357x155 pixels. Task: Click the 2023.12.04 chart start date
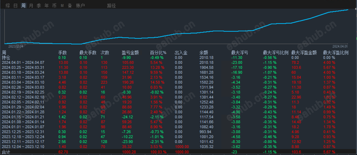click(x=16, y=46)
